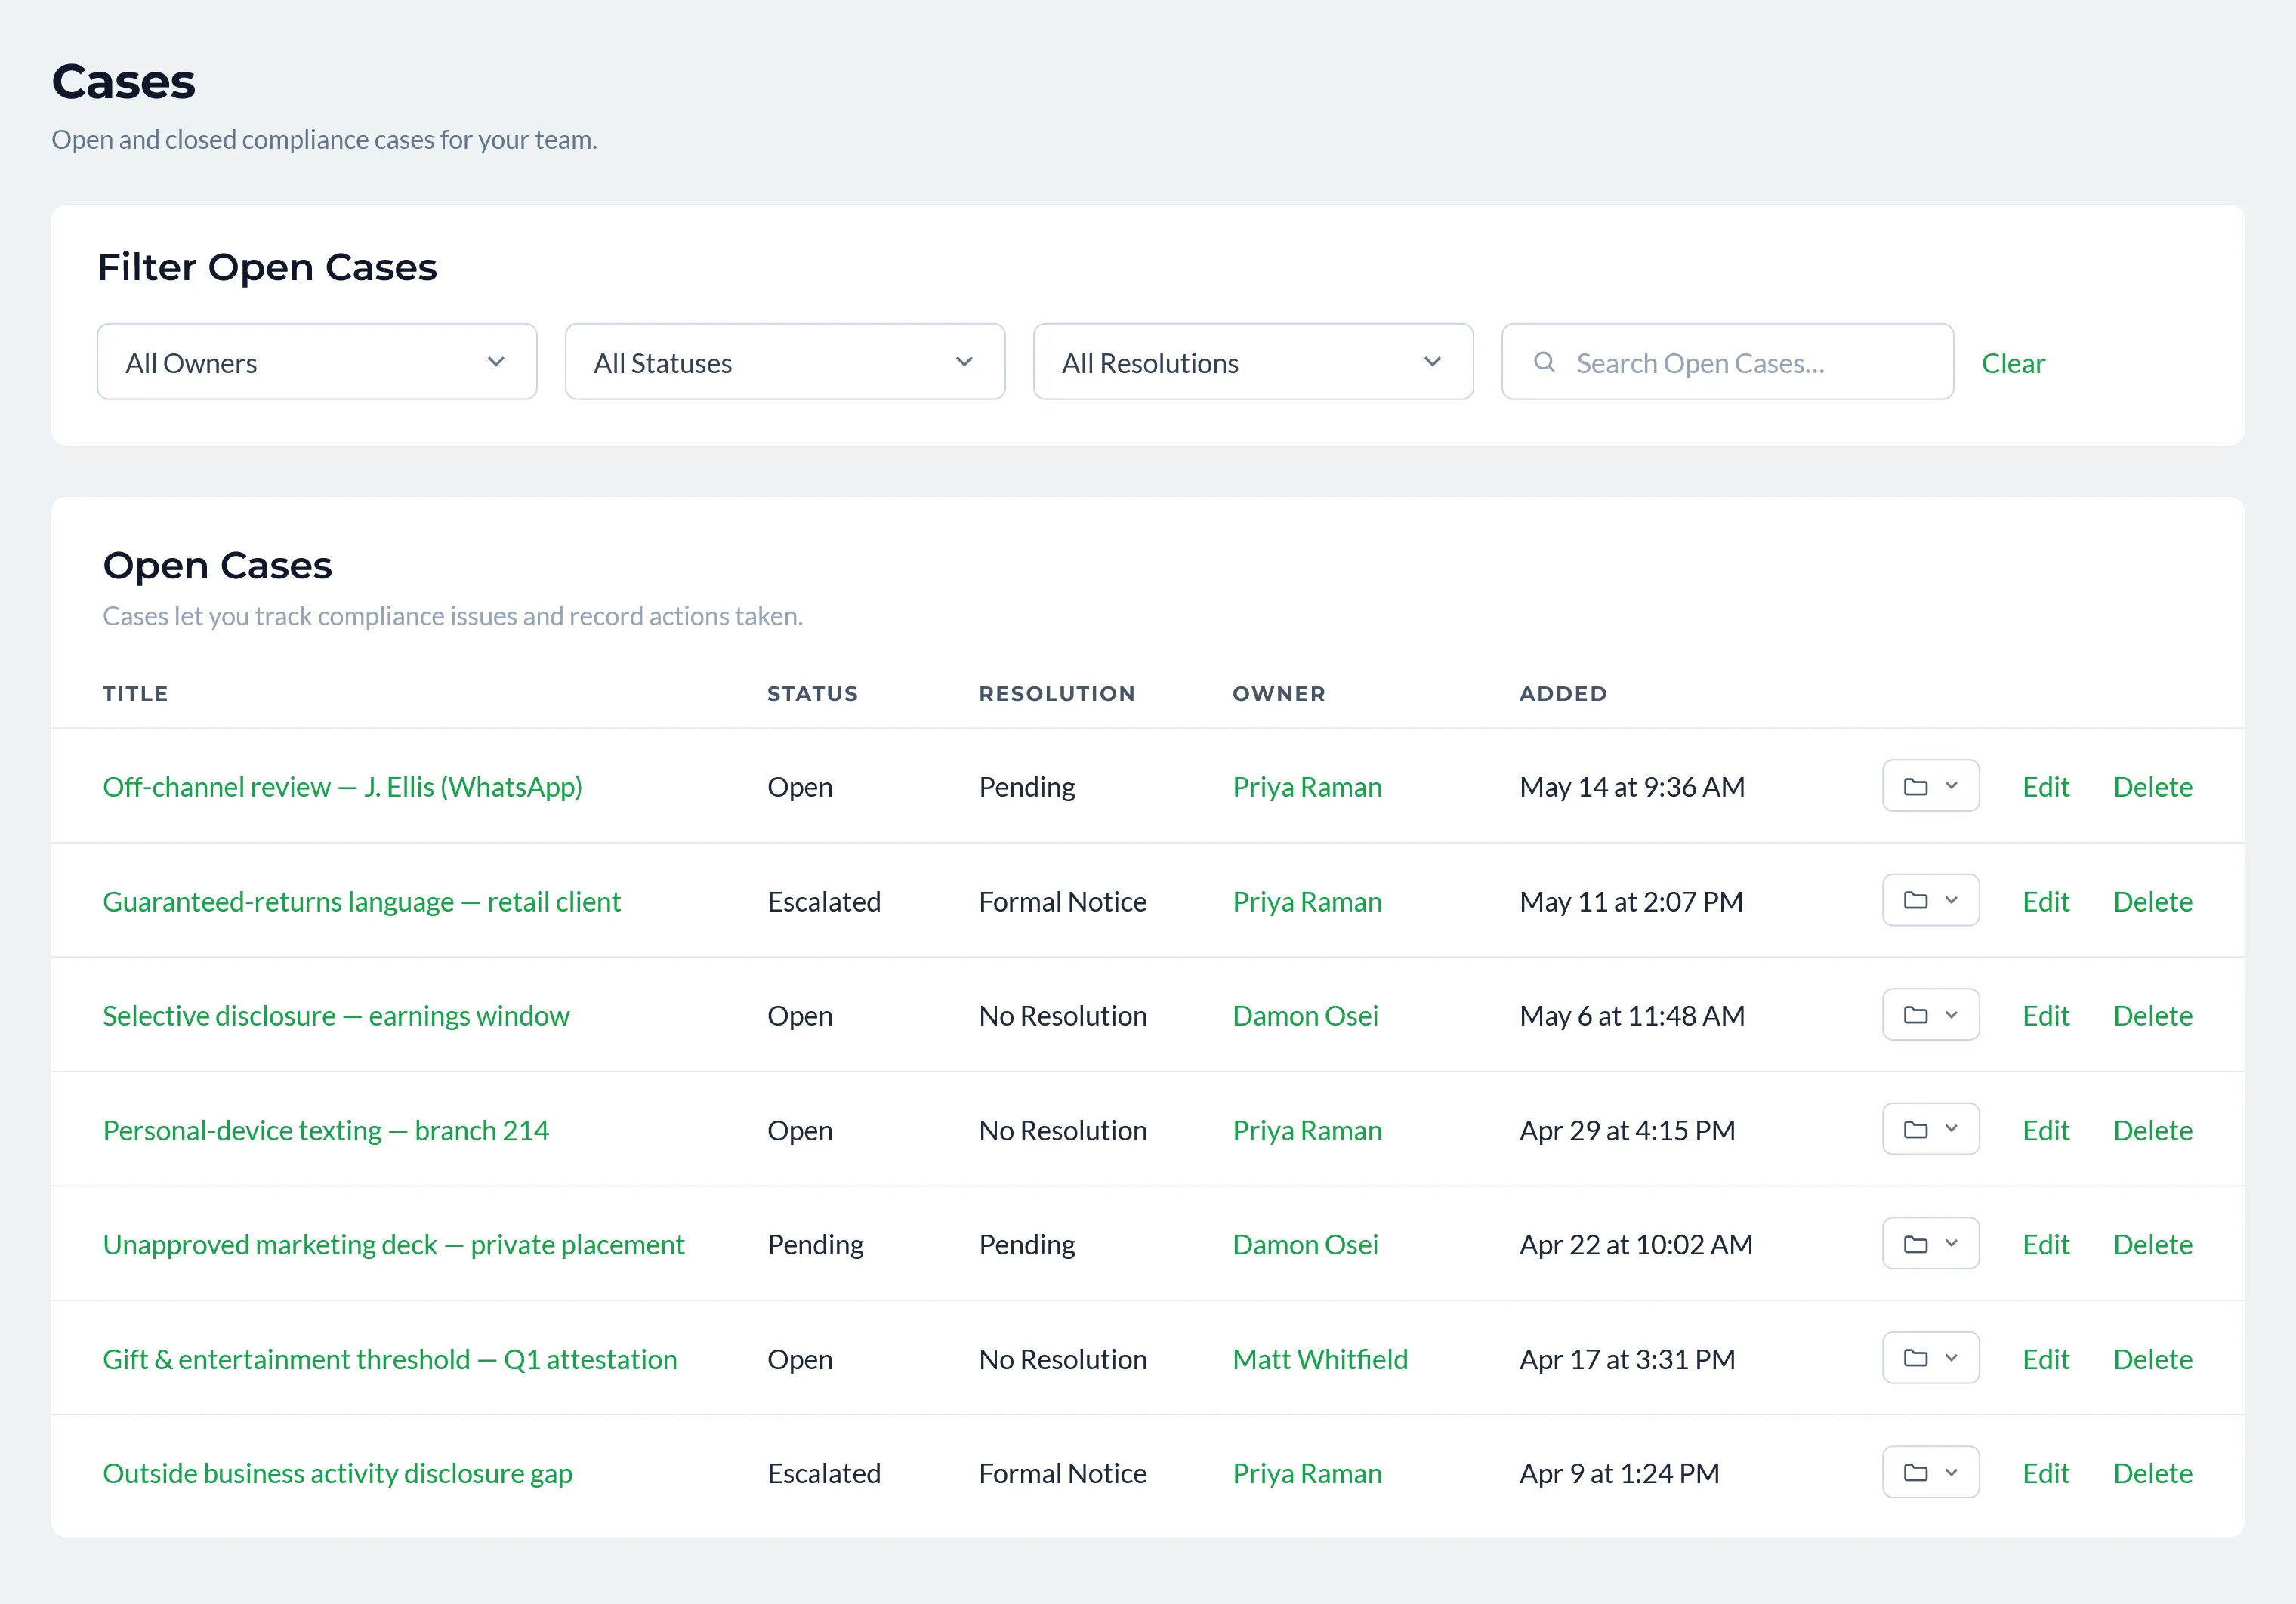Open folder menu for Personal-device texting case
This screenshot has width=2296, height=1604.
click(1930, 1129)
